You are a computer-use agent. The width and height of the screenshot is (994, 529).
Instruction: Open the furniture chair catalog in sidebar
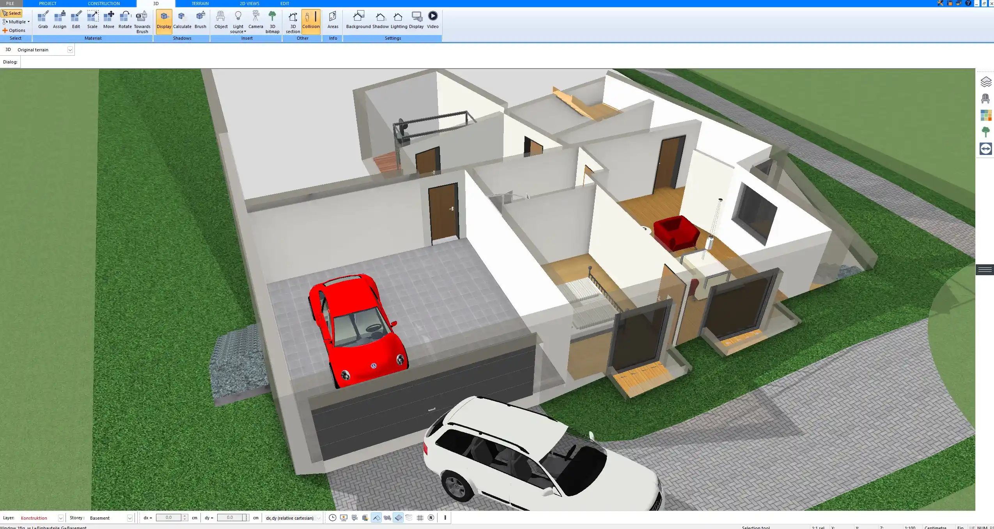point(985,98)
